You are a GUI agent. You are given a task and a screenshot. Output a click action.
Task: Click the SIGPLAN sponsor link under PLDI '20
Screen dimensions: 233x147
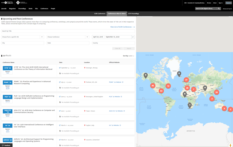pyautogui.click(x=8, y=102)
